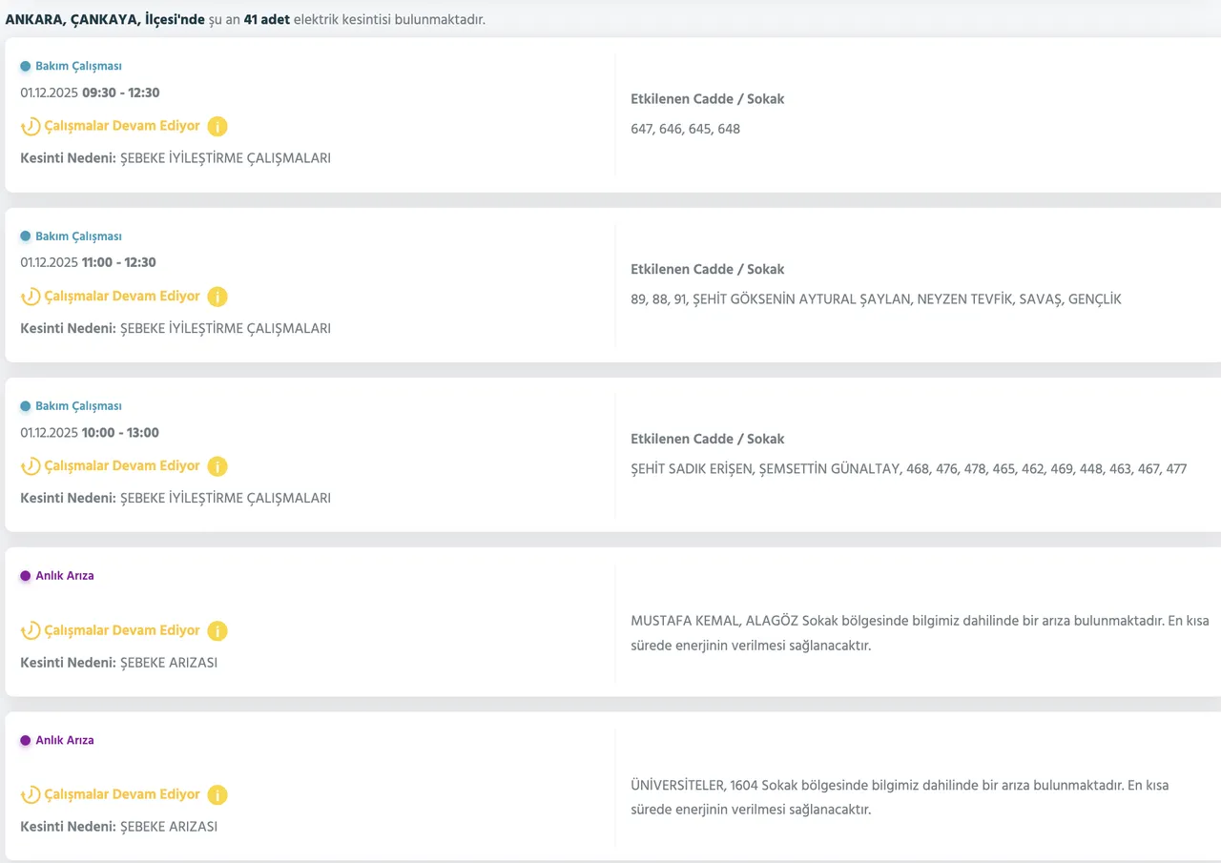Select 'Anlık Arıza' label in the ÜNİVERSİTELER card
Viewport: 1221px width, 863px height.
click(65, 740)
